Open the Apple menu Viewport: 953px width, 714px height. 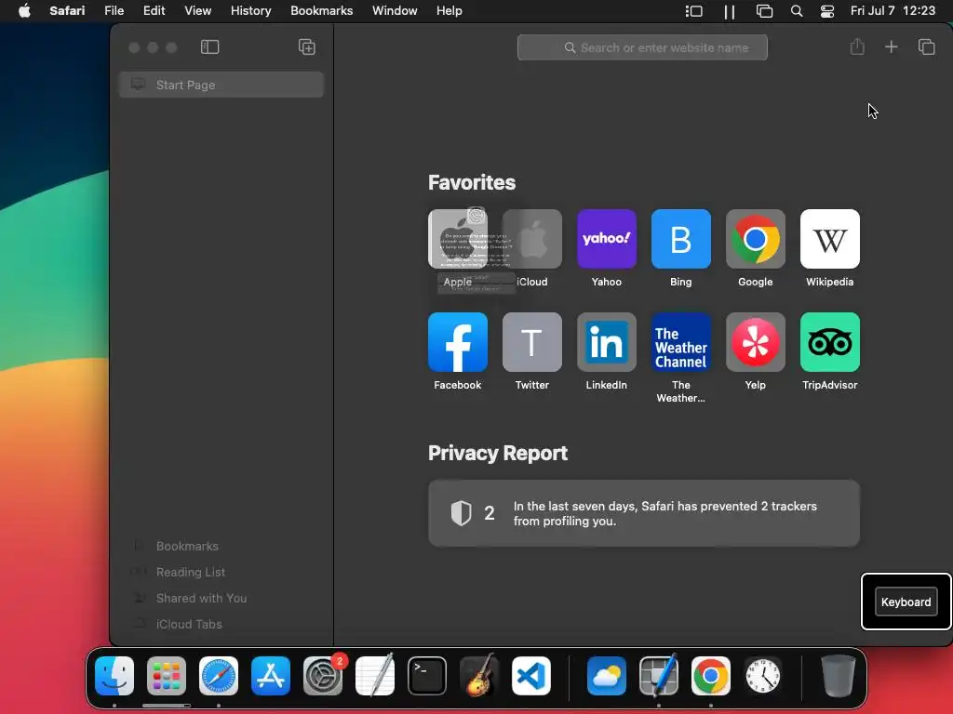tap(24, 11)
